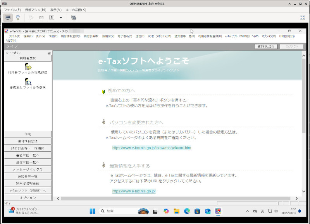The image size is (310, 224).
Task: Shut down the virtual machine via power icon
Action: (x=52, y=18)
